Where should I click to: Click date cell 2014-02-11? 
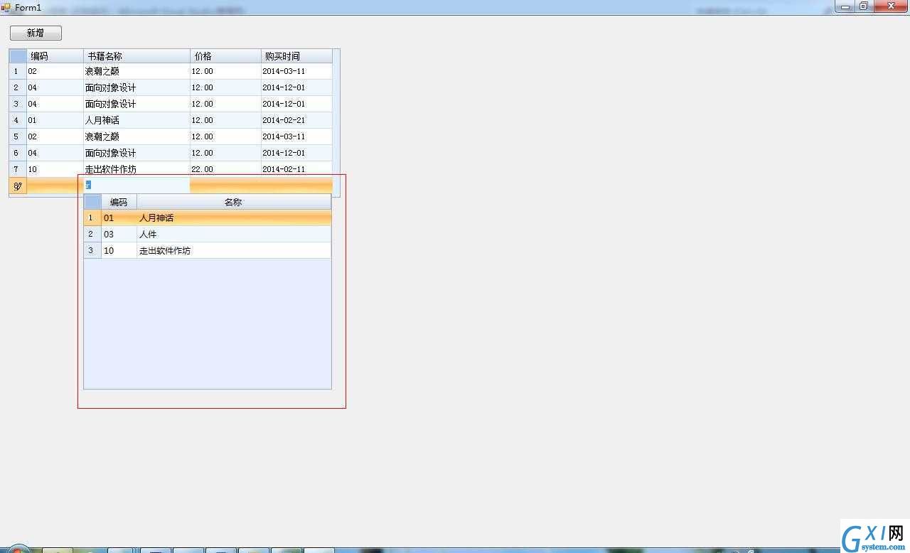point(296,169)
